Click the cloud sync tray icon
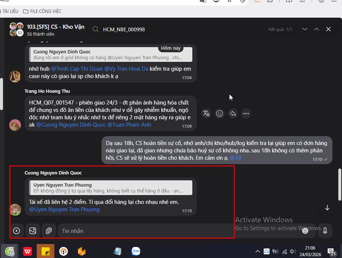This screenshot has height=258, width=342. pyautogui.click(x=267, y=251)
